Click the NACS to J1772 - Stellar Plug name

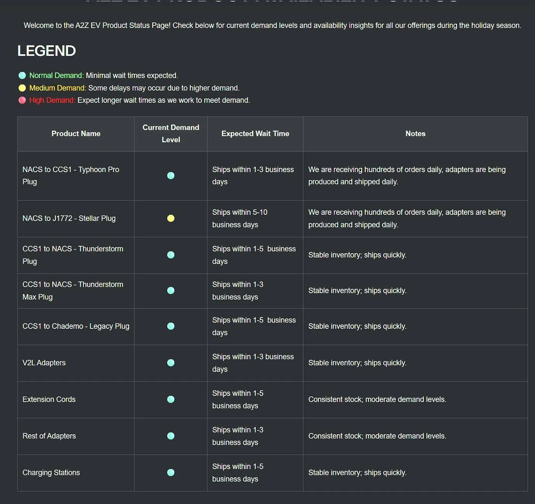[69, 218]
